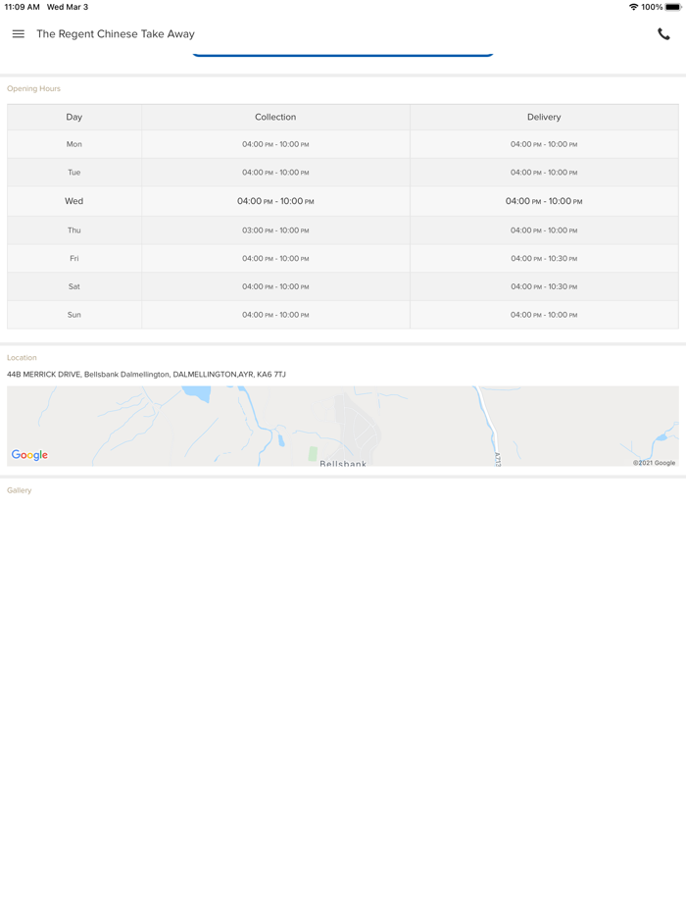Tap the Collection column header
This screenshot has width=686, height=916.
pyautogui.click(x=275, y=117)
